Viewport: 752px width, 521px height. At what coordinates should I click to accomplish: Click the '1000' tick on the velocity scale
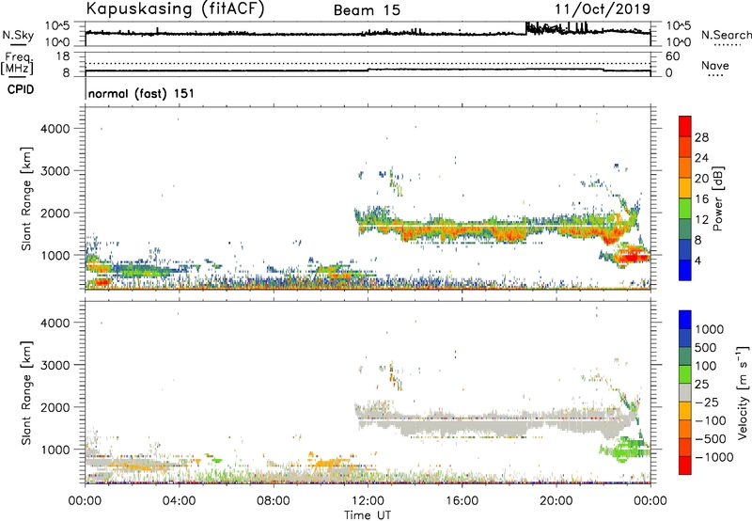click(x=710, y=329)
